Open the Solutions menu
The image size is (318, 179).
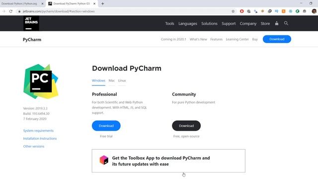(209, 23)
